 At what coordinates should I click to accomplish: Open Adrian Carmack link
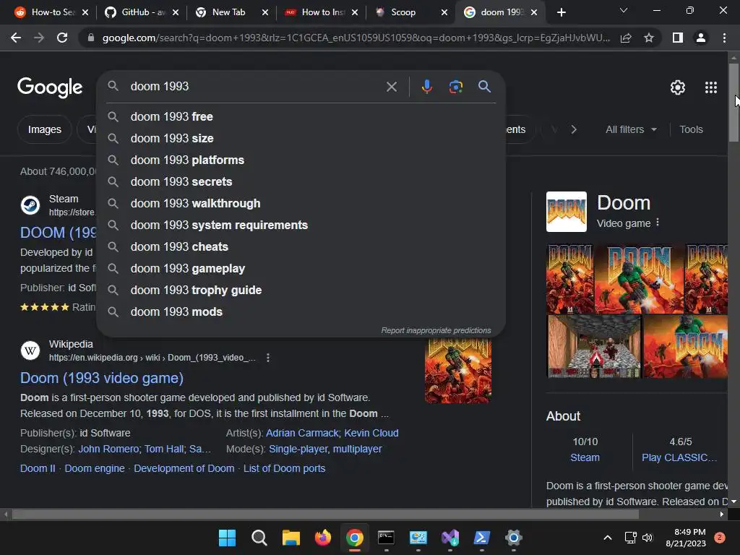tap(302, 433)
